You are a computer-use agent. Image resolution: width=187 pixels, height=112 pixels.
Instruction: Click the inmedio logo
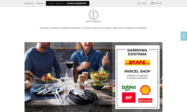[x=145, y=101]
